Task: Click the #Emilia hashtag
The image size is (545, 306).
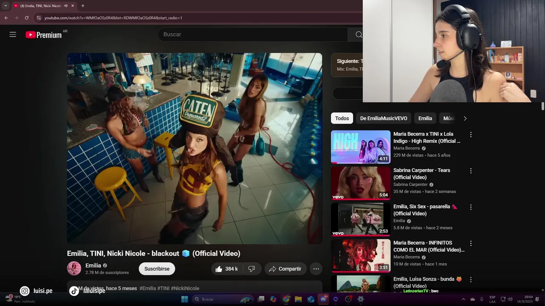Action: 147,288
